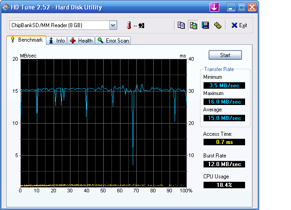
Task: Open the options wrench icon
Action: [x=217, y=25]
